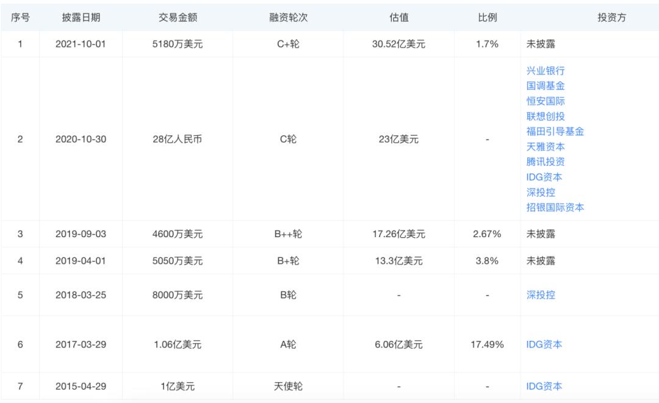Click the 交易金额 column header

pyautogui.click(x=178, y=18)
